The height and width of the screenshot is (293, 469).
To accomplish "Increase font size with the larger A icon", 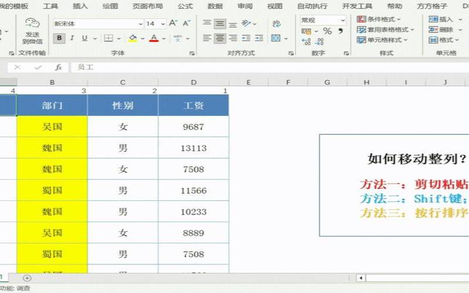I will (173, 23).
